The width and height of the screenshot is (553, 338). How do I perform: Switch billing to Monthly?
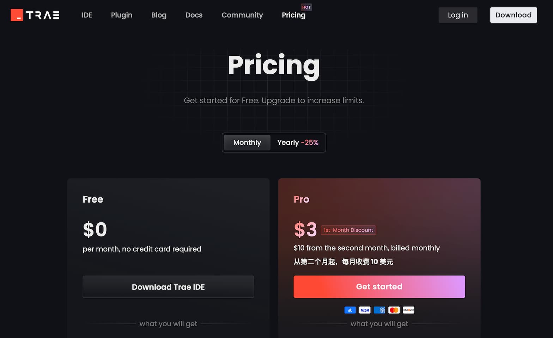[247, 142]
